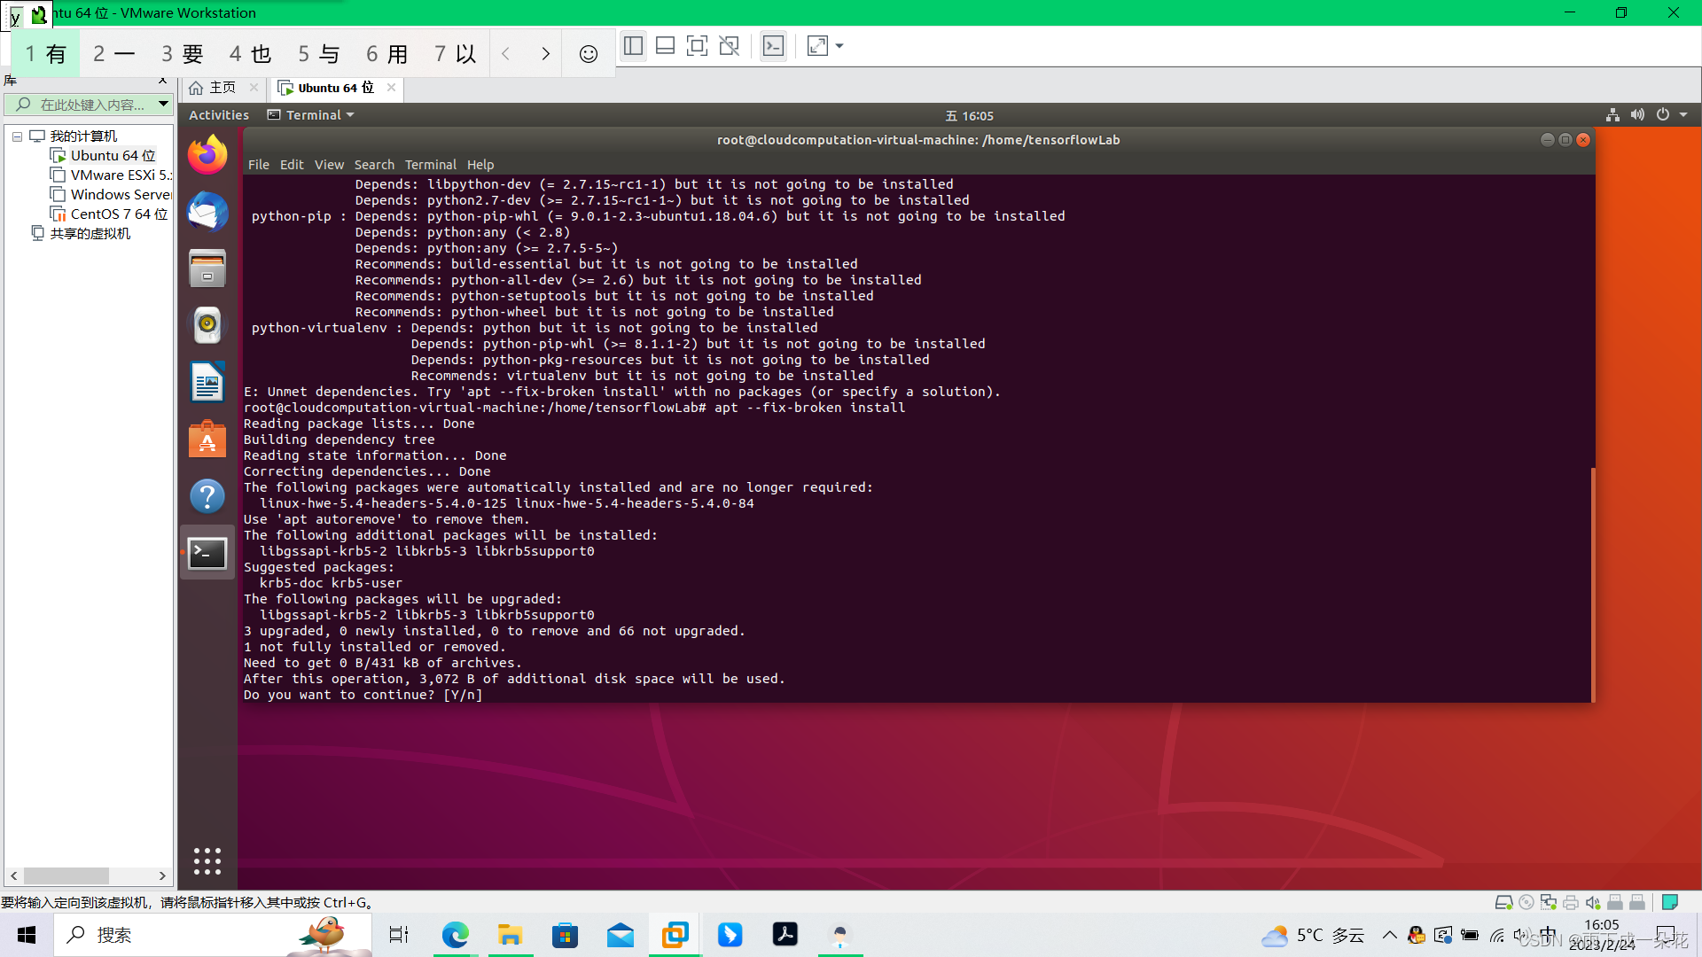The image size is (1702, 957).
Task: Open the Files manager in dock
Action: [x=207, y=269]
